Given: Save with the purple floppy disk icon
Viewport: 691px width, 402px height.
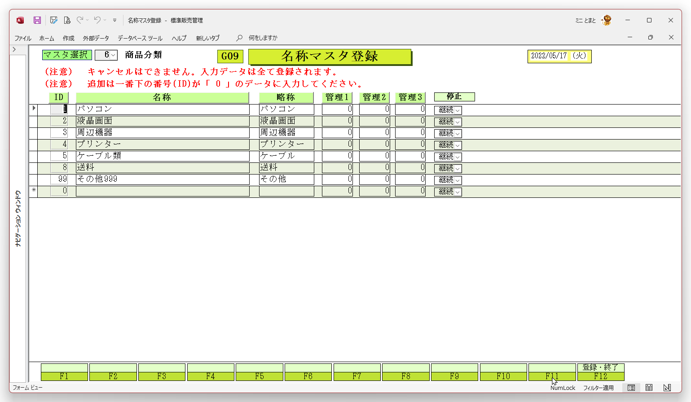Looking at the screenshot, I should pyautogui.click(x=37, y=20).
